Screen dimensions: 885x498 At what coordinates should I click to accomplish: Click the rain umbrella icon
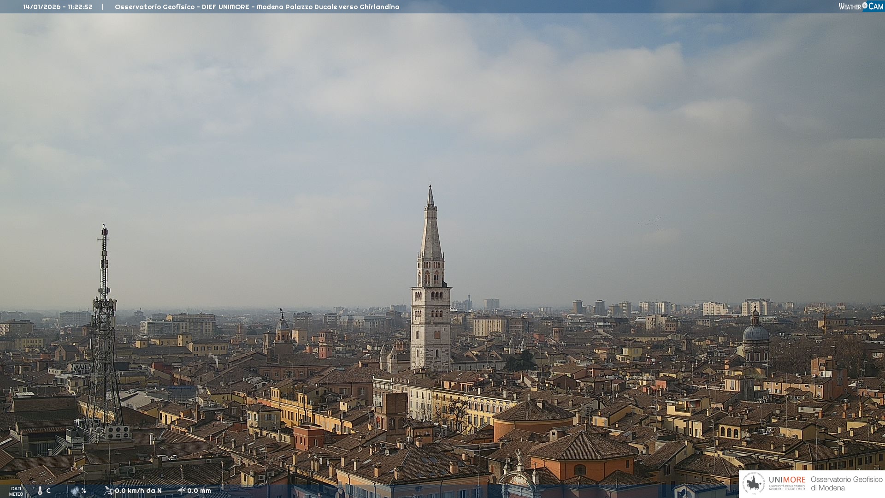pyautogui.click(x=182, y=491)
